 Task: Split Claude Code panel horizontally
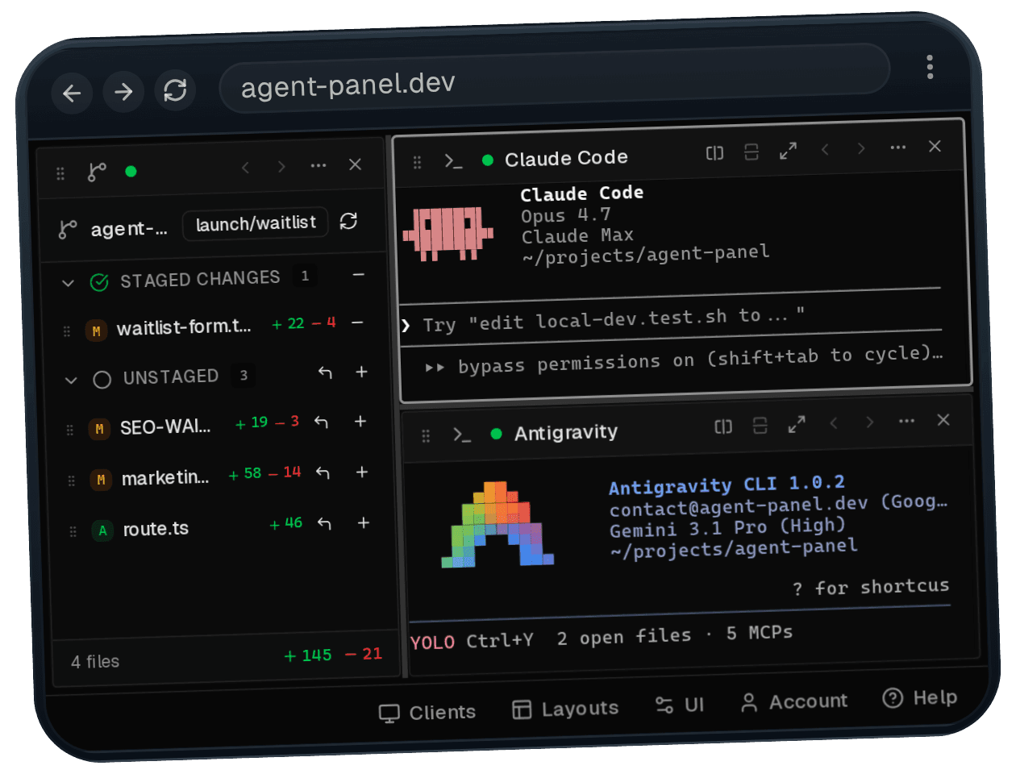pos(714,153)
